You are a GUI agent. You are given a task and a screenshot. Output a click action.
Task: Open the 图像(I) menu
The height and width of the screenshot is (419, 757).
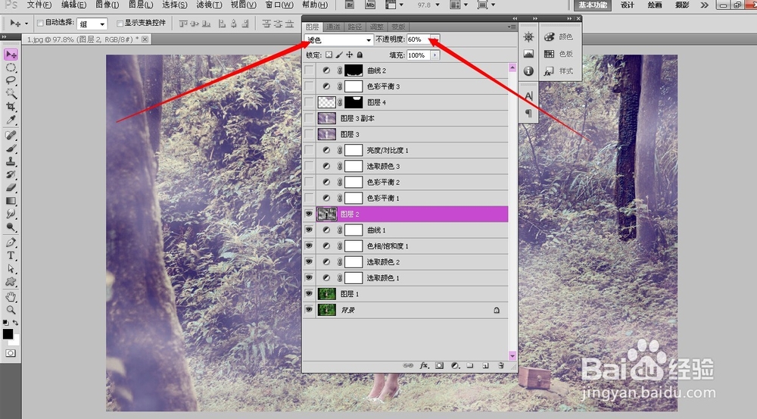(x=107, y=5)
